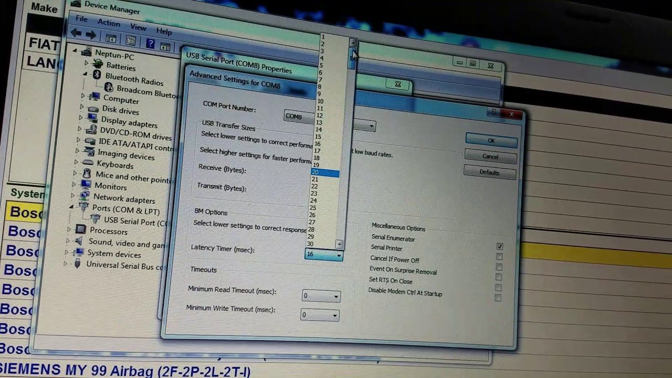Enable the Cancel If Power Off checkbox

coord(499,267)
